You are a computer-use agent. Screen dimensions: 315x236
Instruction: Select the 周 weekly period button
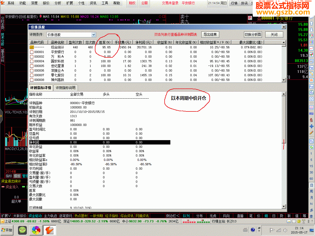click(x=311, y=191)
